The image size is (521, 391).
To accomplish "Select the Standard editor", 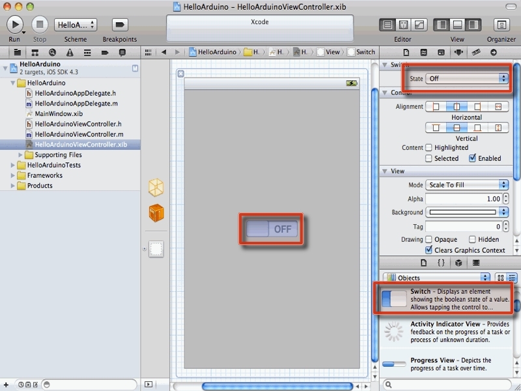I will pos(387,25).
